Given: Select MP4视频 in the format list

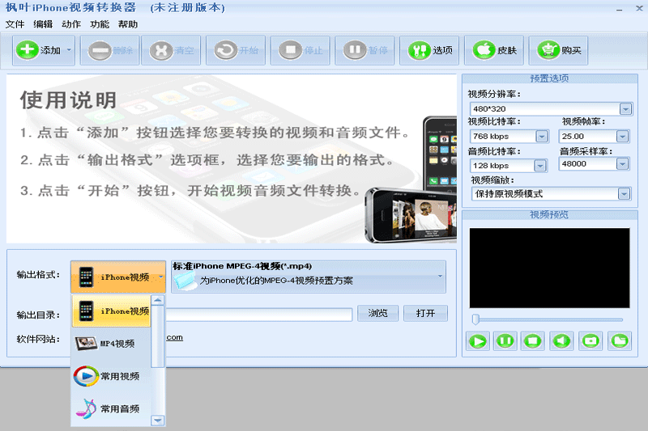Looking at the screenshot, I should 111,343.
